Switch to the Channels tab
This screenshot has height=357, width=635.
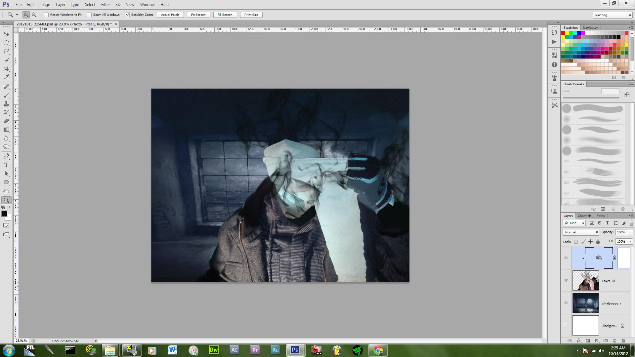584,216
